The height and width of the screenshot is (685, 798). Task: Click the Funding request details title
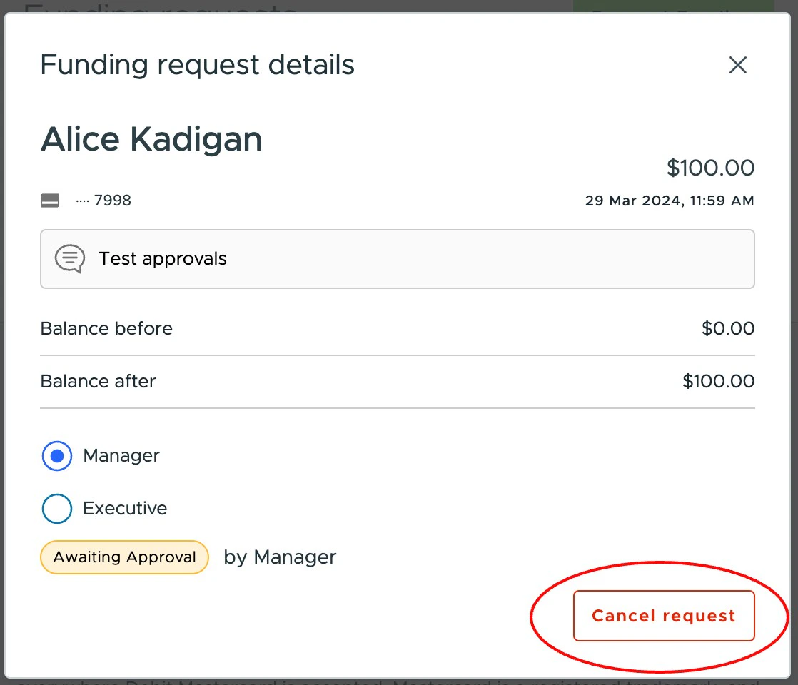click(197, 65)
